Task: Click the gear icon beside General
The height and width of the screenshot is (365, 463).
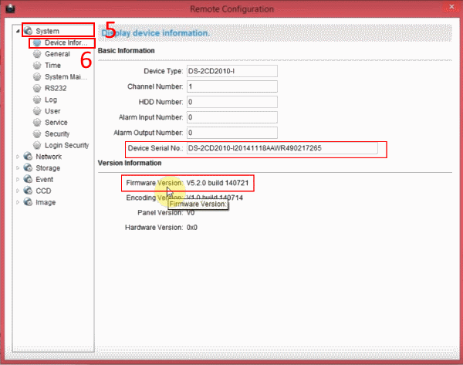Action: point(36,55)
